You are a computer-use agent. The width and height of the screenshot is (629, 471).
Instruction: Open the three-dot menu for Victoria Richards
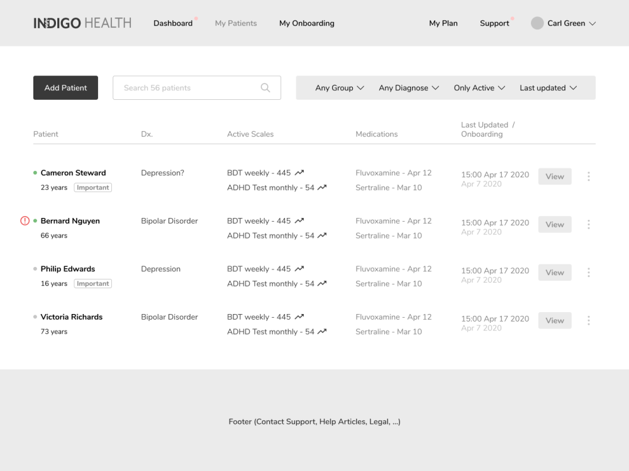pyautogui.click(x=589, y=320)
